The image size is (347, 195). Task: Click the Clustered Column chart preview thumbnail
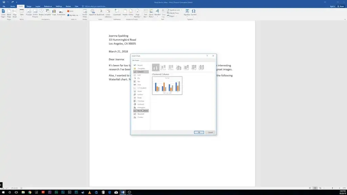point(167,86)
